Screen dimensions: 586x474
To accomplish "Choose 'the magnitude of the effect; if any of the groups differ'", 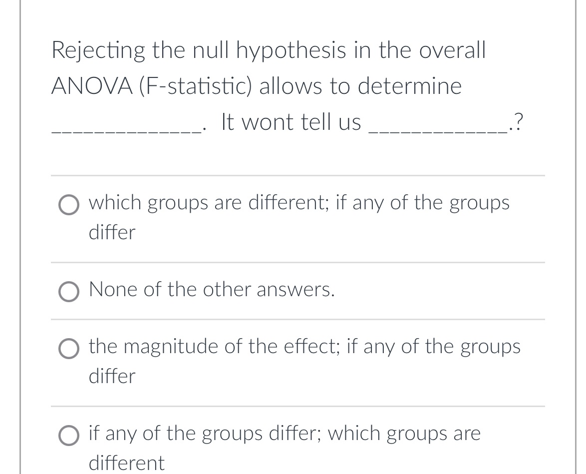I will 68,349.
